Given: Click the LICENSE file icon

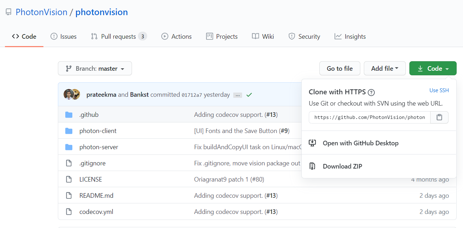Looking at the screenshot, I should point(69,179).
